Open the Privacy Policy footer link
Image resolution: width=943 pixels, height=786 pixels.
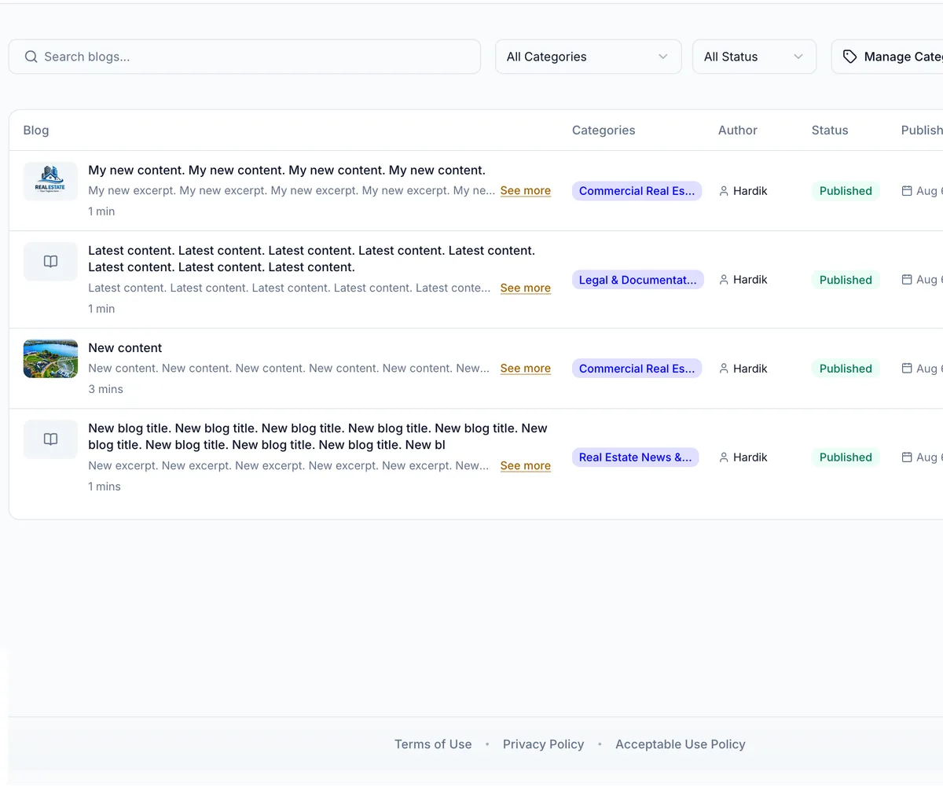tap(543, 744)
